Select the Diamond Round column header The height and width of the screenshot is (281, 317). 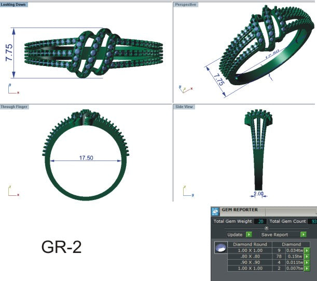(250, 244)
